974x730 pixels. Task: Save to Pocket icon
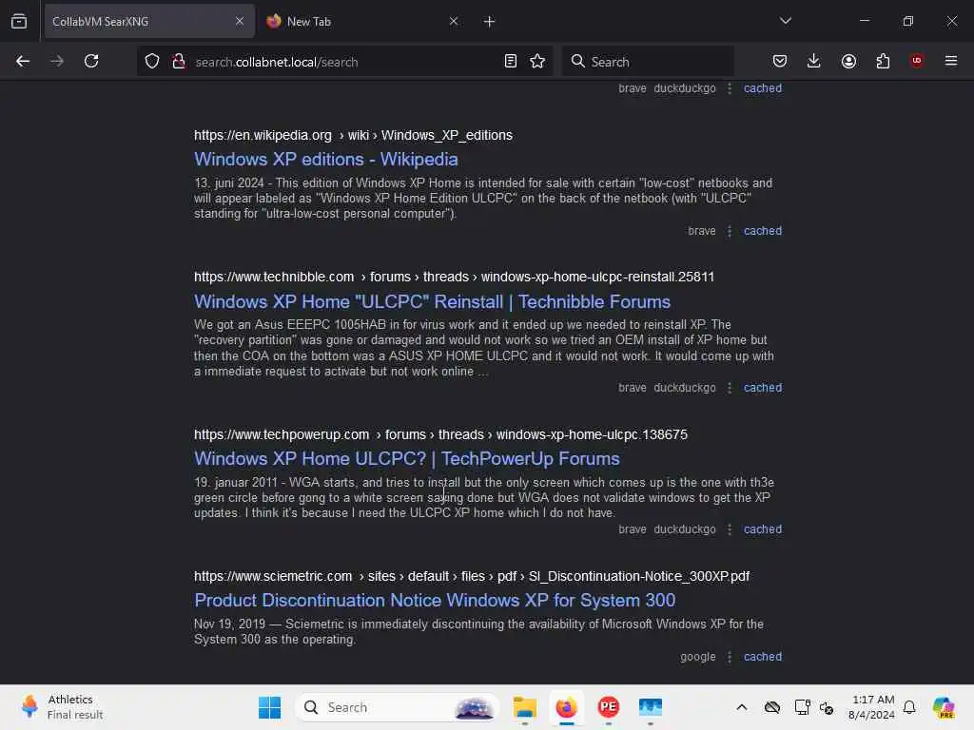click(780, 61)
